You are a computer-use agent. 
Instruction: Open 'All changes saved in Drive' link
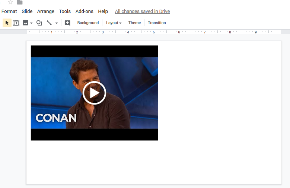(142, 11)
